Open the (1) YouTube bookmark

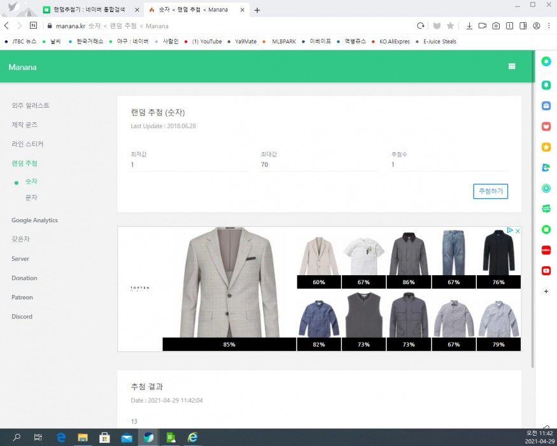203,41
